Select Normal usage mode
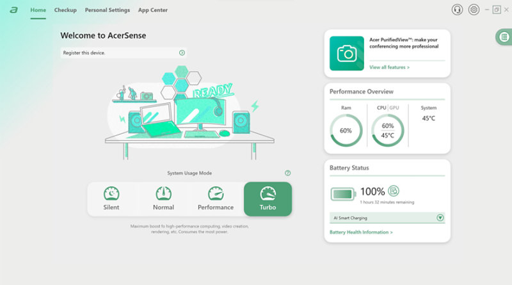512x285 pixels. tap(163, 199)
